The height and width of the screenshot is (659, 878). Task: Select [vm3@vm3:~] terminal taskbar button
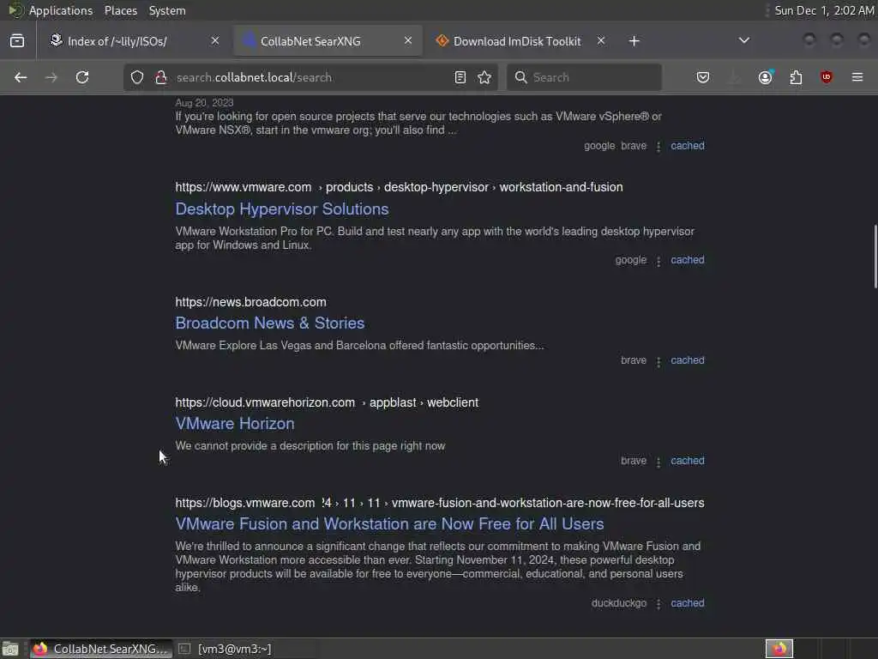coord(227,649)
